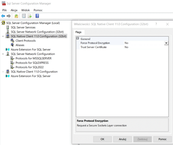Select Aliases tree item

point(20,45)
